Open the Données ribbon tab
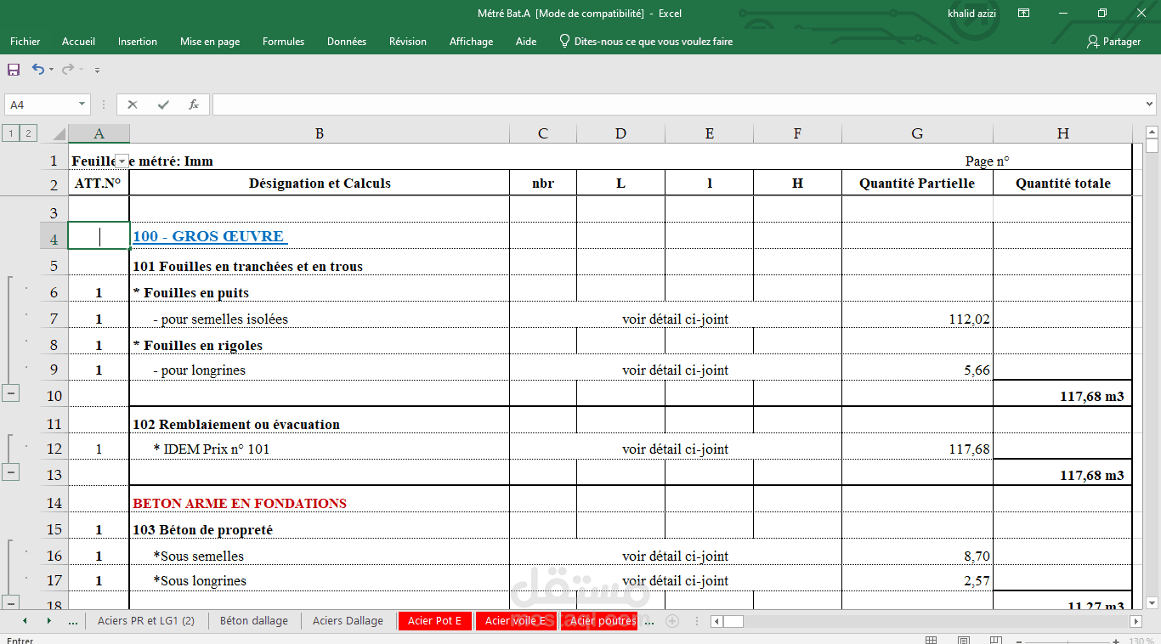 coord(347,42)
